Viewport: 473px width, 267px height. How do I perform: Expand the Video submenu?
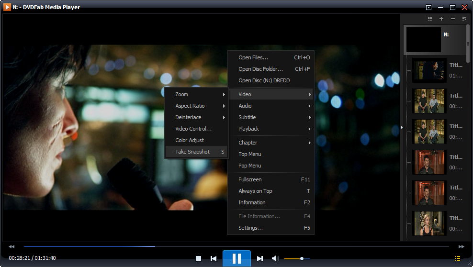(271, 94)
